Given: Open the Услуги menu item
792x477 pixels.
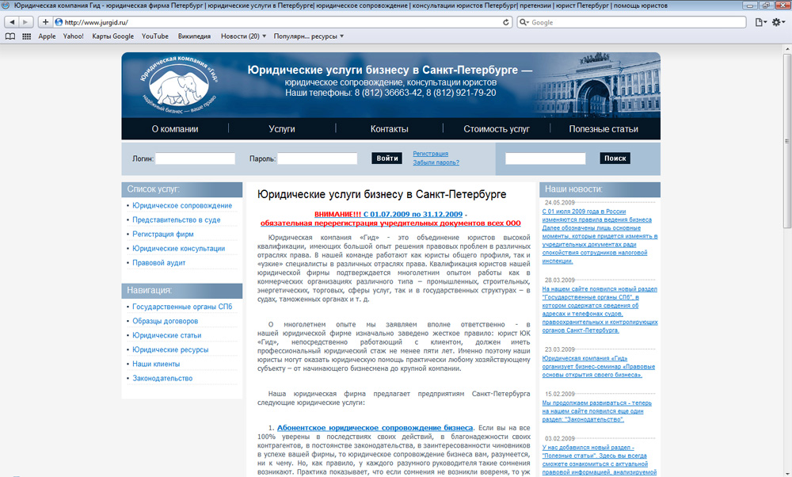Looking at the screenshot, I should click(x=282, y=129).
